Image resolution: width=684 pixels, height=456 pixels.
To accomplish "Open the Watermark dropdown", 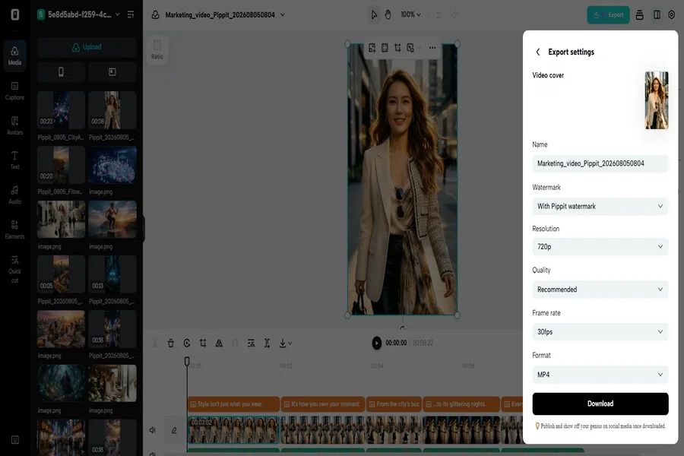I will [600, 207].
